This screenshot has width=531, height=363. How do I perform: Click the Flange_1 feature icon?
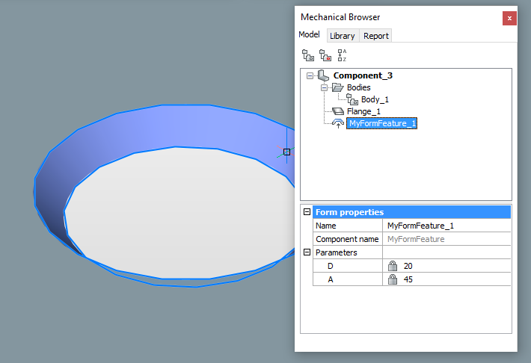tap(337, 111)
